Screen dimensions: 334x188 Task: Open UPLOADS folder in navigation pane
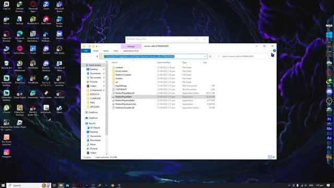pyautogui.click(x=94, y=107)
